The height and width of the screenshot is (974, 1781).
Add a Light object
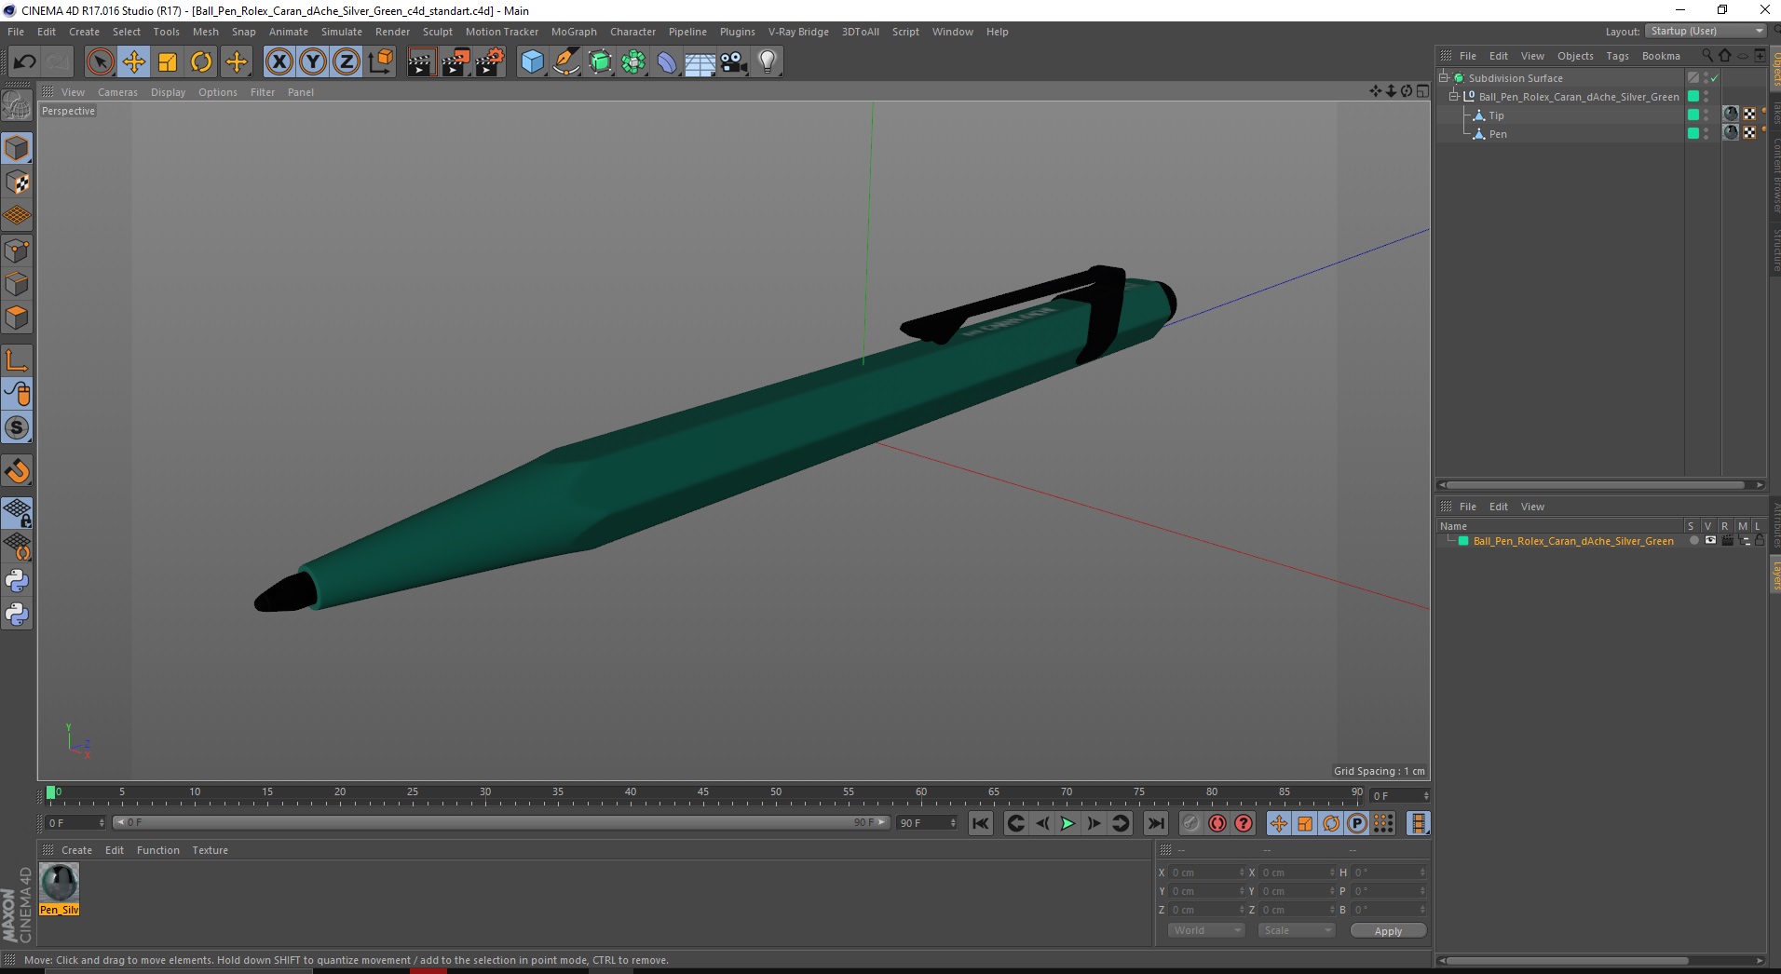tap(768, 62)
